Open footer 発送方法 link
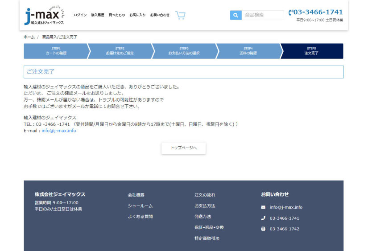Screen dimensions: 368x251 [203, 217]
